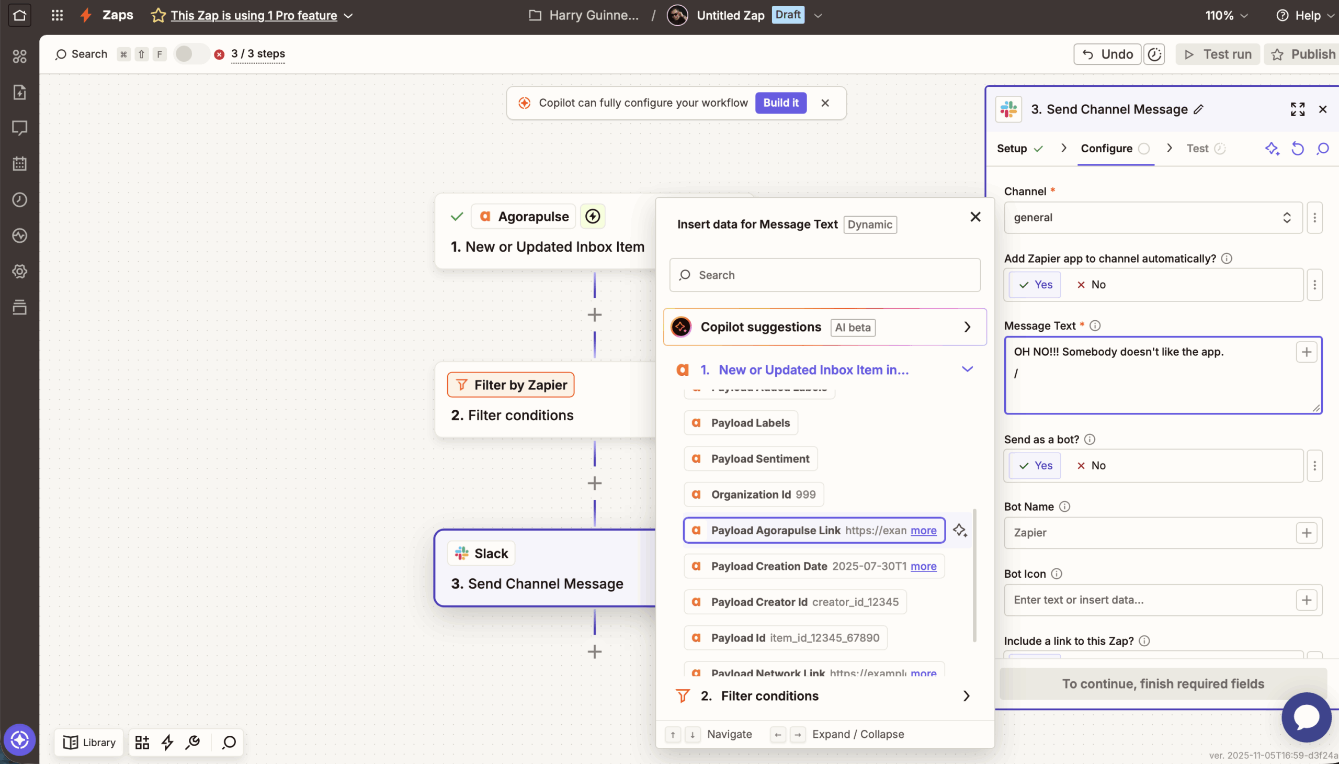Image resolution: width=1339 pixels, height=764 pixels.
Task: Click the Zap history clock icon in sidebar
Action: (x=19, y=199)
